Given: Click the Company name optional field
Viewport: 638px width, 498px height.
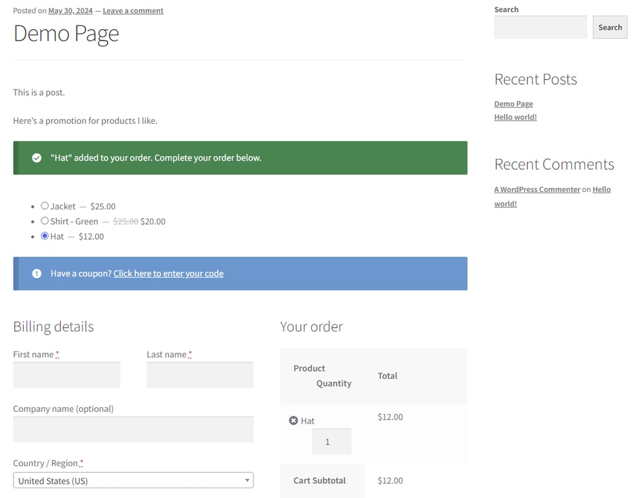Looking at the screenshot, I should pos(133,429).
